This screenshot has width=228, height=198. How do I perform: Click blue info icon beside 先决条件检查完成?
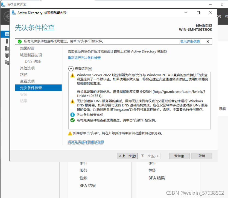(72, 115)
